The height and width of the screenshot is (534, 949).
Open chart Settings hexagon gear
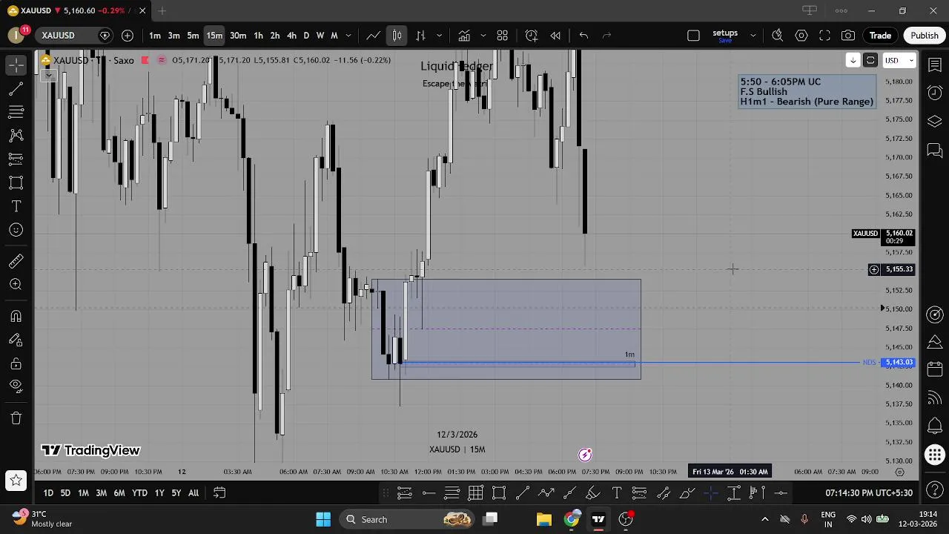click(801, 36)
